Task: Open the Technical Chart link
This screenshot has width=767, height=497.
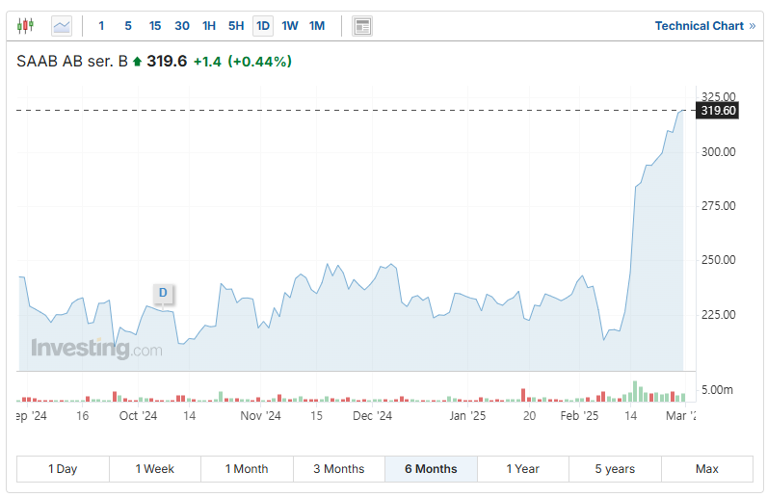Action: click(x=705, y=26)
